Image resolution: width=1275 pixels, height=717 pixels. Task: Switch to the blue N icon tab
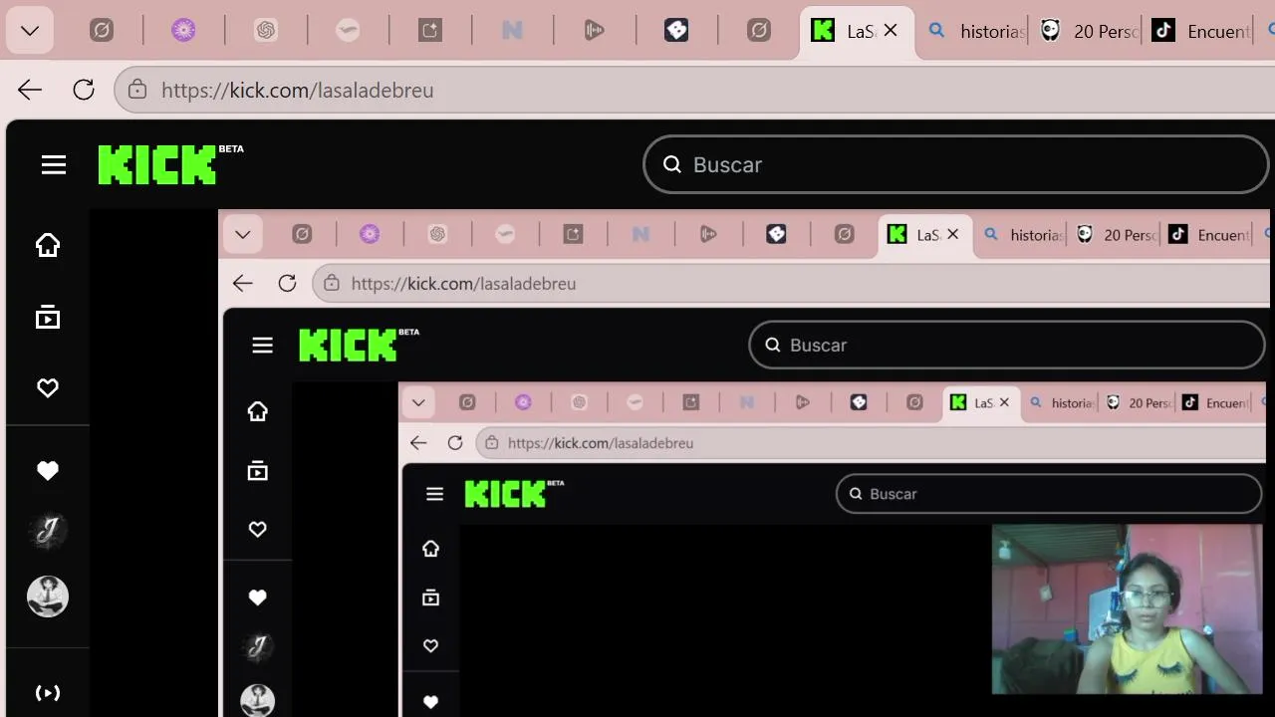(x=512, y=31)
